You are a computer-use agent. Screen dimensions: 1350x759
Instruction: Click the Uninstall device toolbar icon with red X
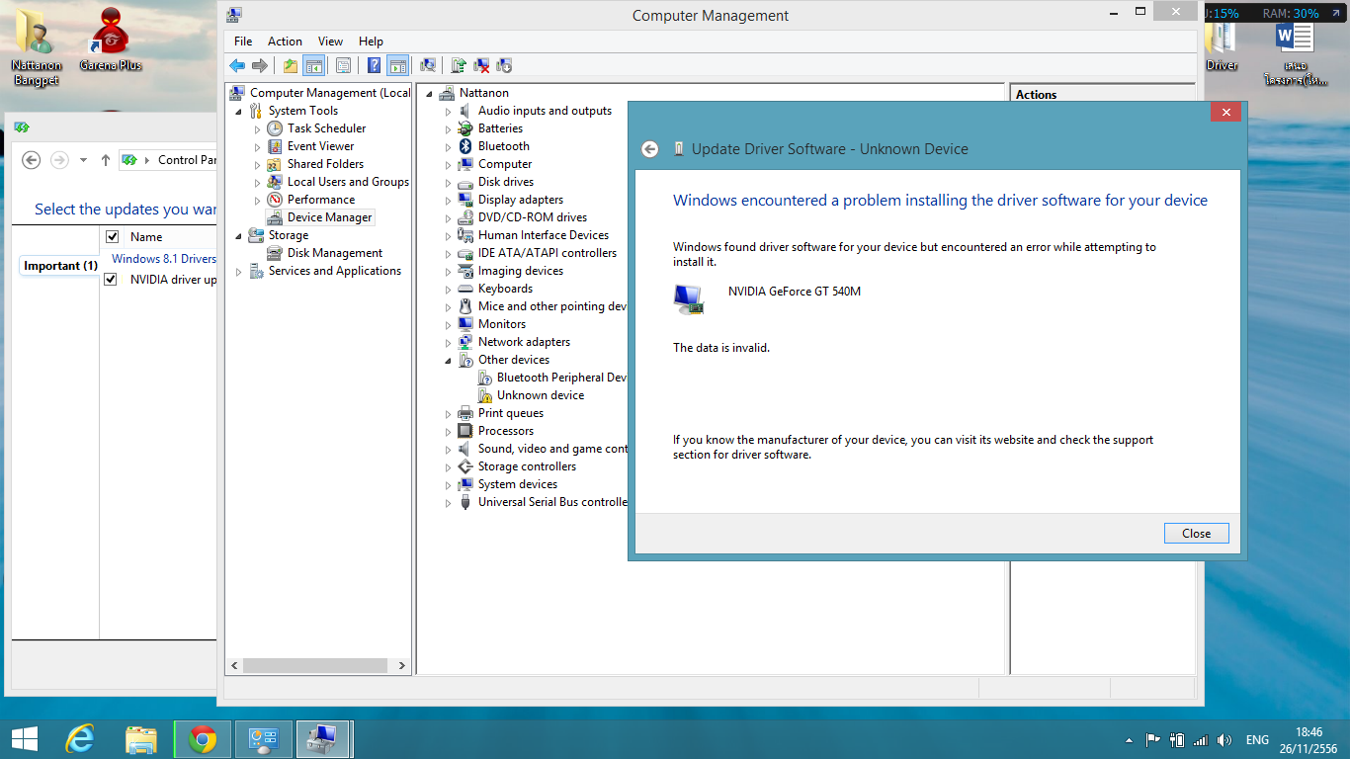point(481,65)
